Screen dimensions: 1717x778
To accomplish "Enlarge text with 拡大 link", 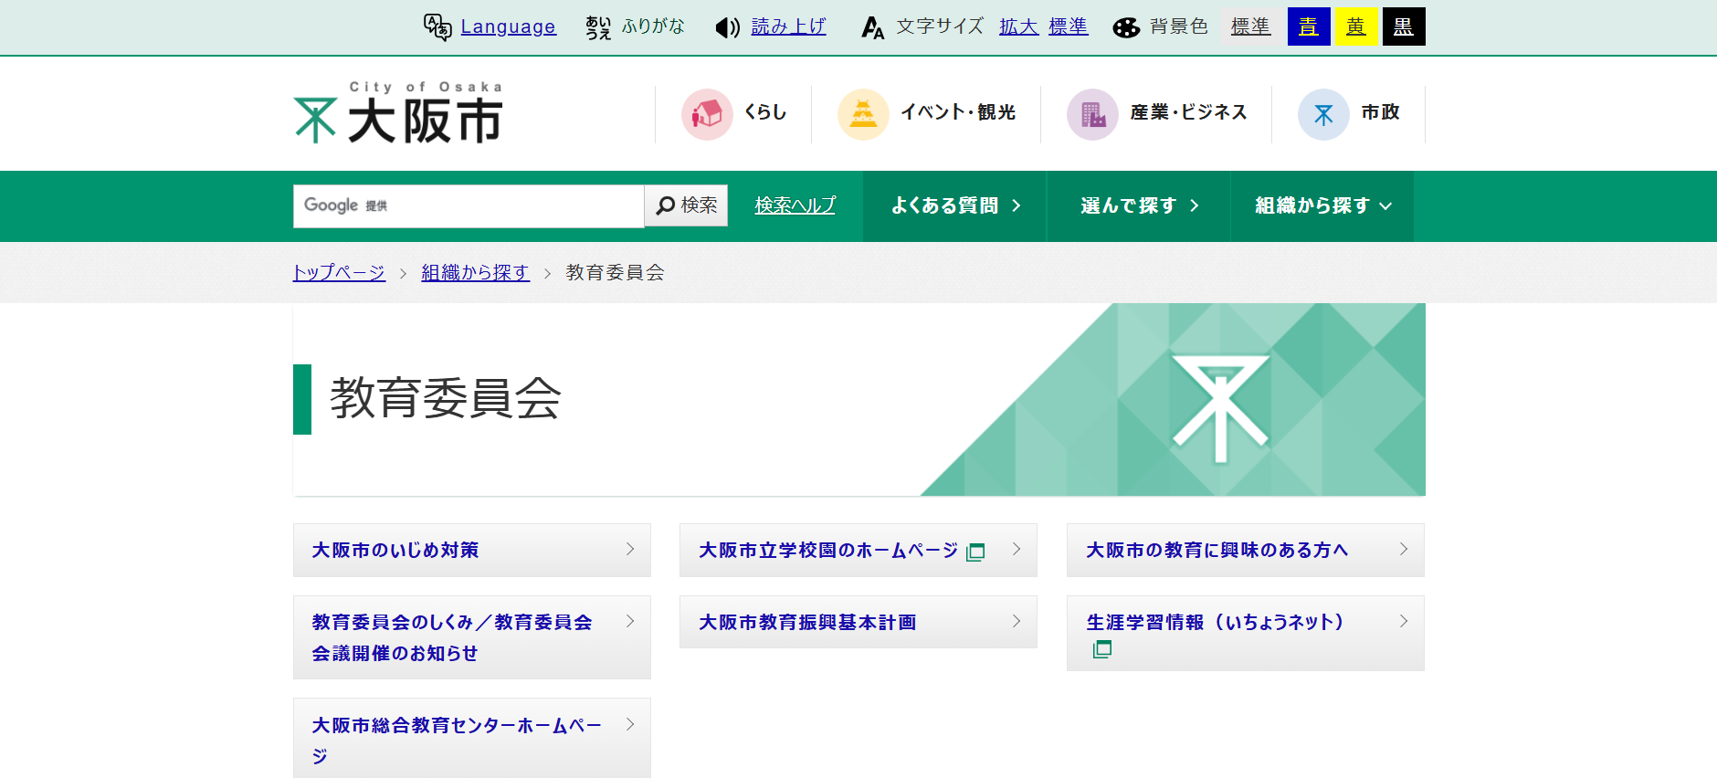I will [x=1019, y=26].
